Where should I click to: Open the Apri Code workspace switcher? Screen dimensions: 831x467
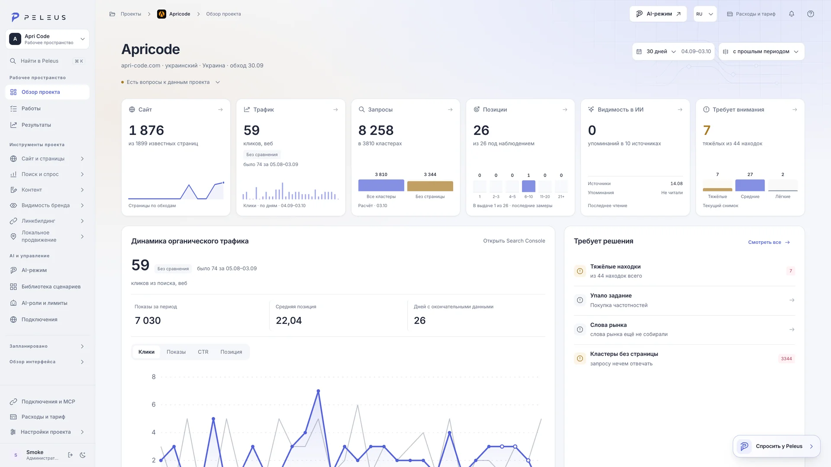click(x=47, y=39)
